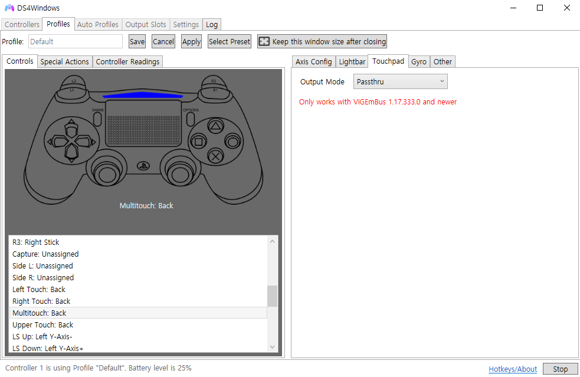This screenshot has width=580, height=377.
Task: Select the D-pad on the controller image
Action: [71, 140]
